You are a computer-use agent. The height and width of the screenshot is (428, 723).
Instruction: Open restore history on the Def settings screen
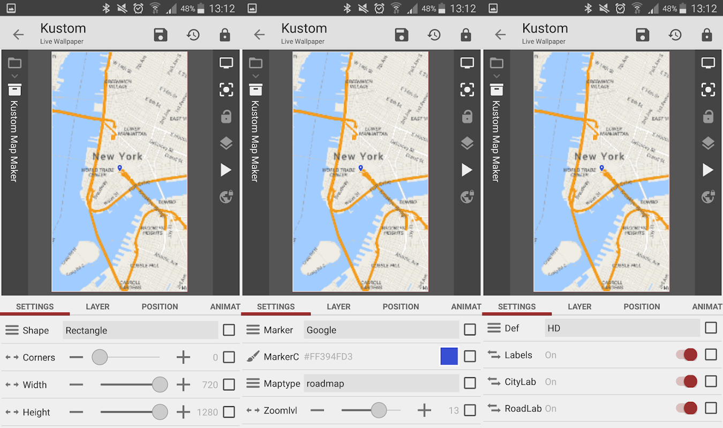coord(675,35)
